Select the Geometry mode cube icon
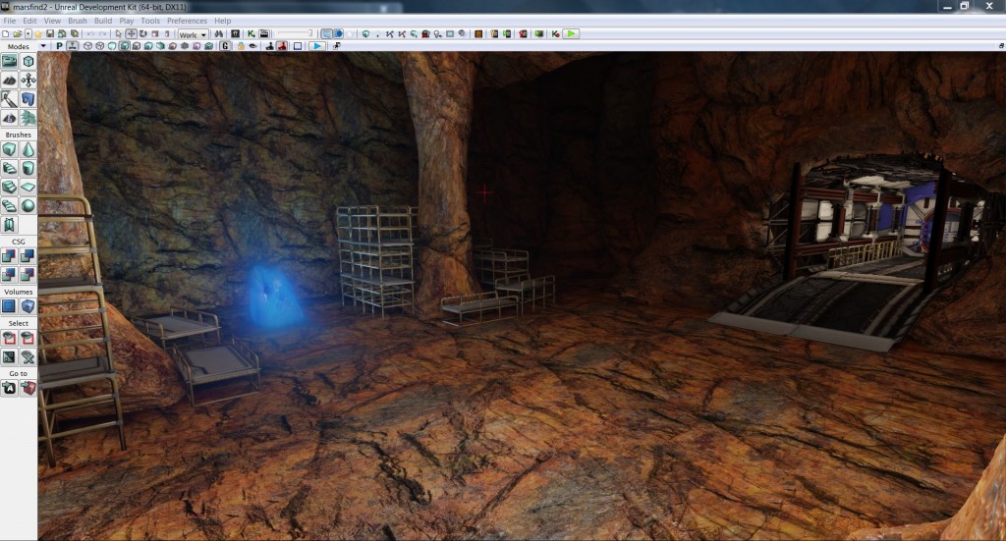This screenshot has height=541, width=1006. pyautogui.click(x=28, y=62)
